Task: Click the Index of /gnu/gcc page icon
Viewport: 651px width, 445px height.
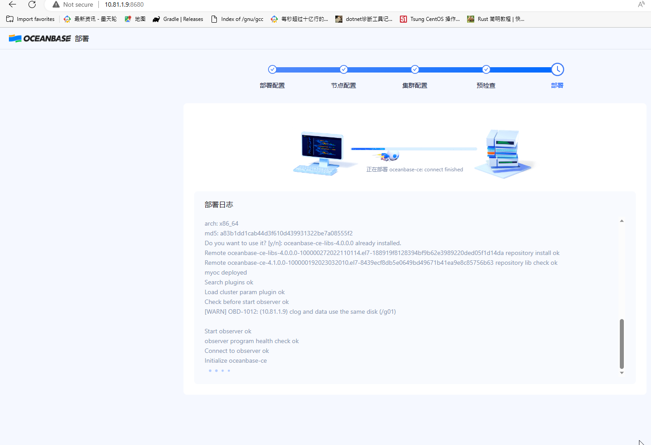Action: [x=214, y=19]
